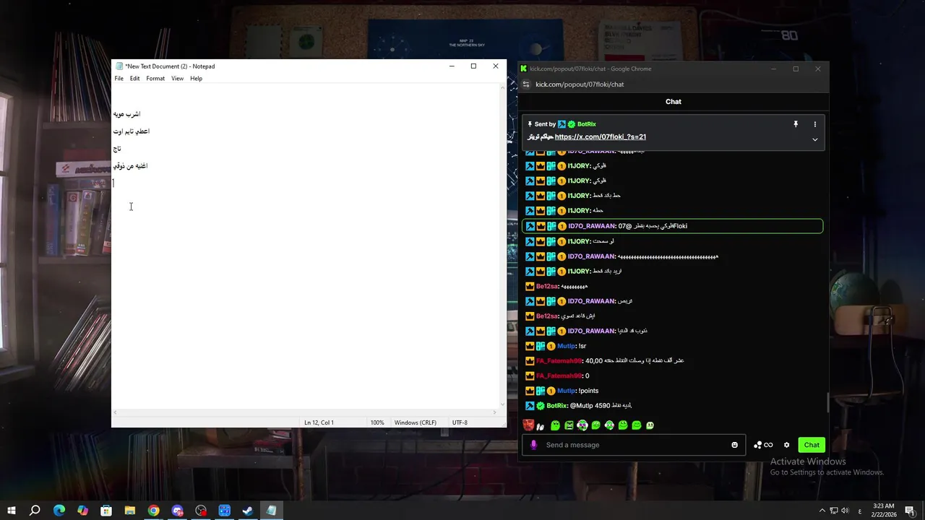Open Windows taskbar search

click(35, 511)
